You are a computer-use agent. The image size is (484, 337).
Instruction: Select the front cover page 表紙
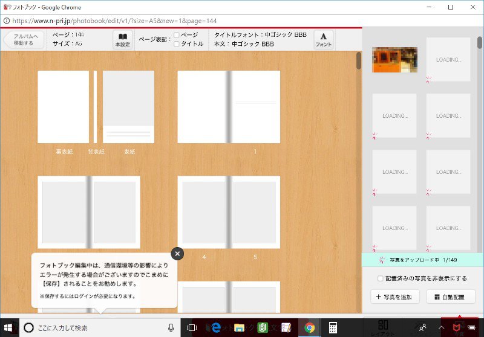(x=128, y=106)
